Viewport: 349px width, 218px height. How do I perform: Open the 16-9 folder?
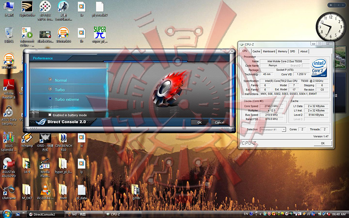27,166
